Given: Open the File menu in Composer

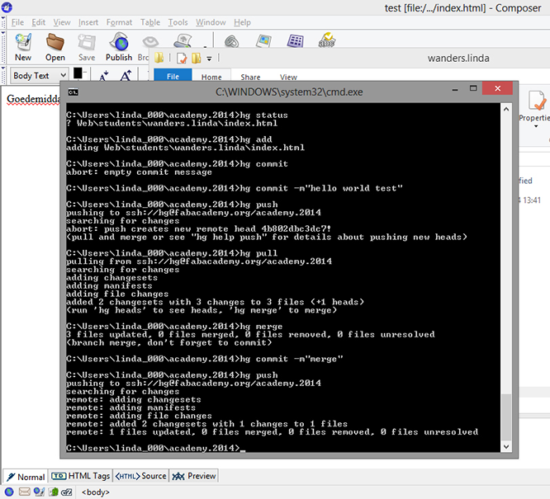Looking at the screenshot, I should pos(17,22).
